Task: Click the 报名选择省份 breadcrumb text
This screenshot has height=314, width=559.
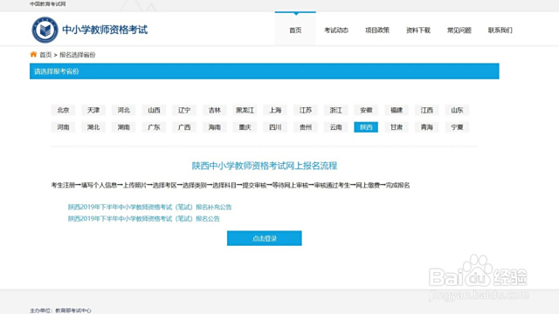Action: coord(78,55)
